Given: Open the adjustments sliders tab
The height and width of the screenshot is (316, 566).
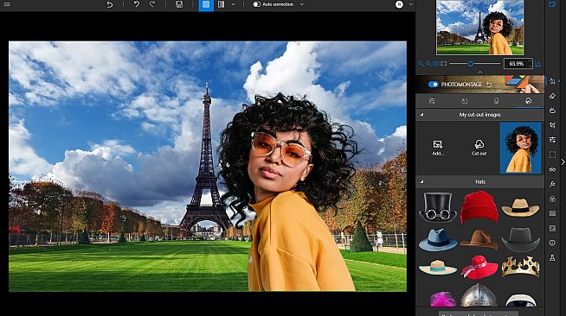Looking at the screenshot, I should 432,101.
